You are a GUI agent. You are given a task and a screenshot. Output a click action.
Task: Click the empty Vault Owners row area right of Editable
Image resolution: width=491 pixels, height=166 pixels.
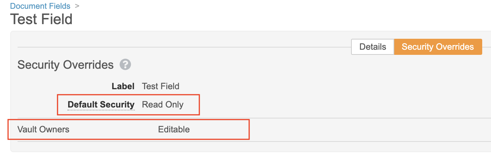click(366, 129)
